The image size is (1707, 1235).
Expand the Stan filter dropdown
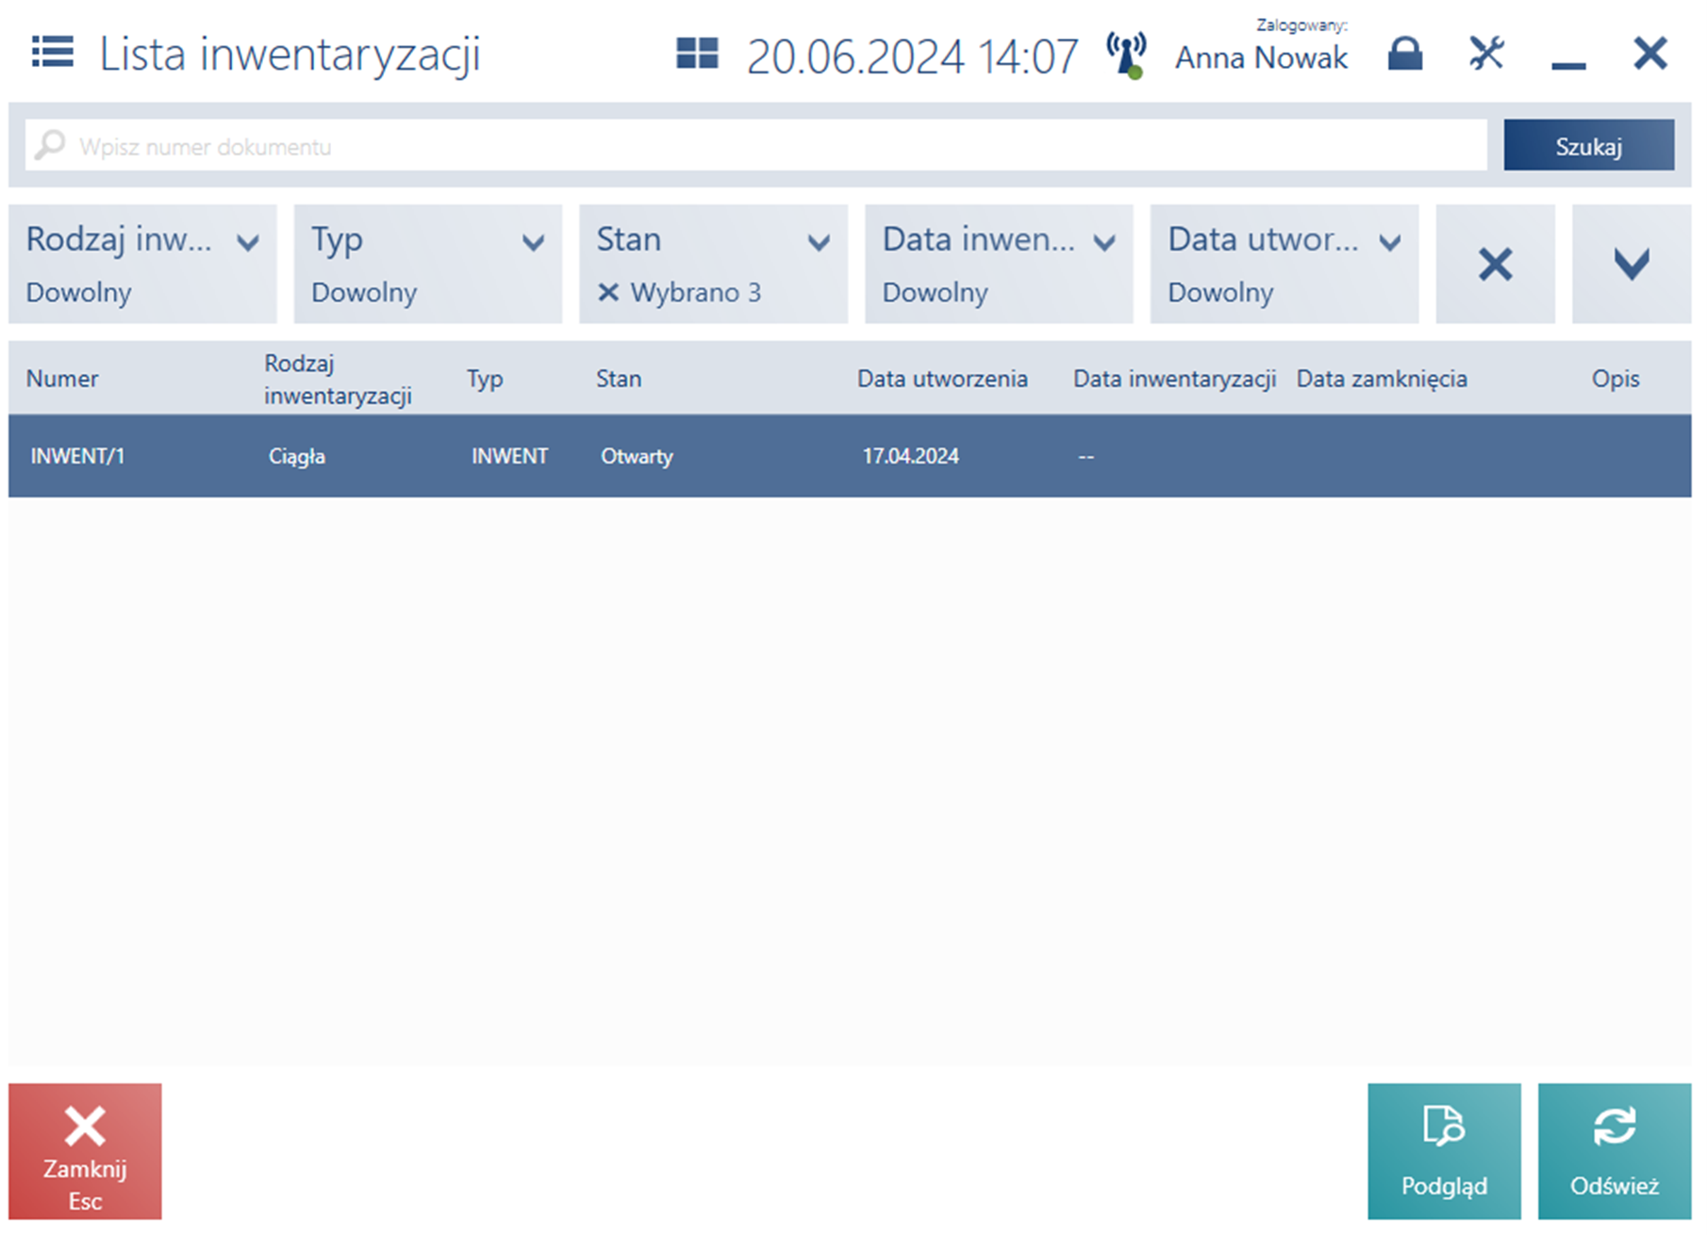pyautogui.click(x=714, y=264)
